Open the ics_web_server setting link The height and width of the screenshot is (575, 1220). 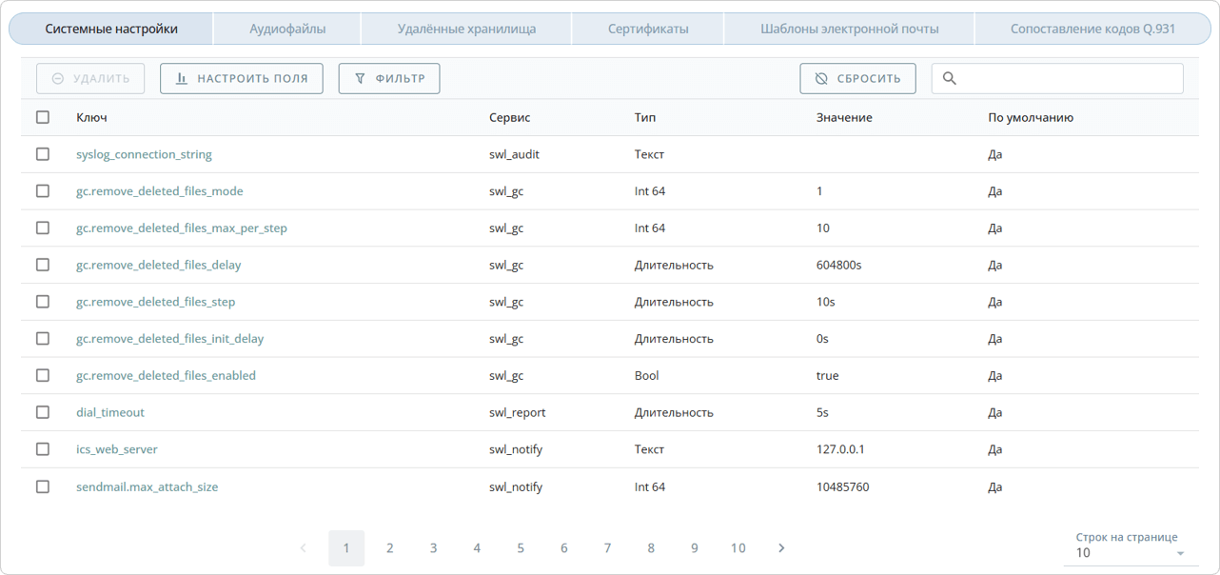pyautogui.click(x=117, y=449)
